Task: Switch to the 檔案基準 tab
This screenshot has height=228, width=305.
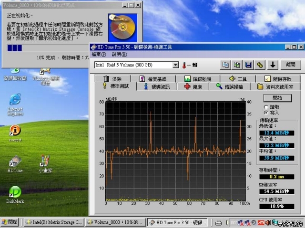Action: coord(153,79)
